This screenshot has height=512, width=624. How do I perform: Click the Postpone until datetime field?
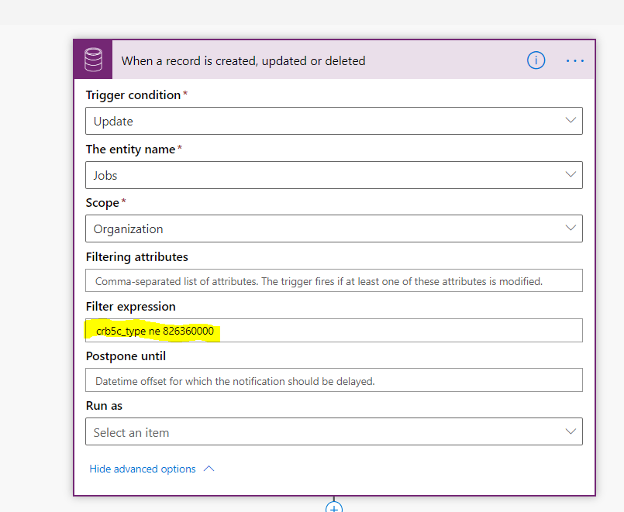333,380
